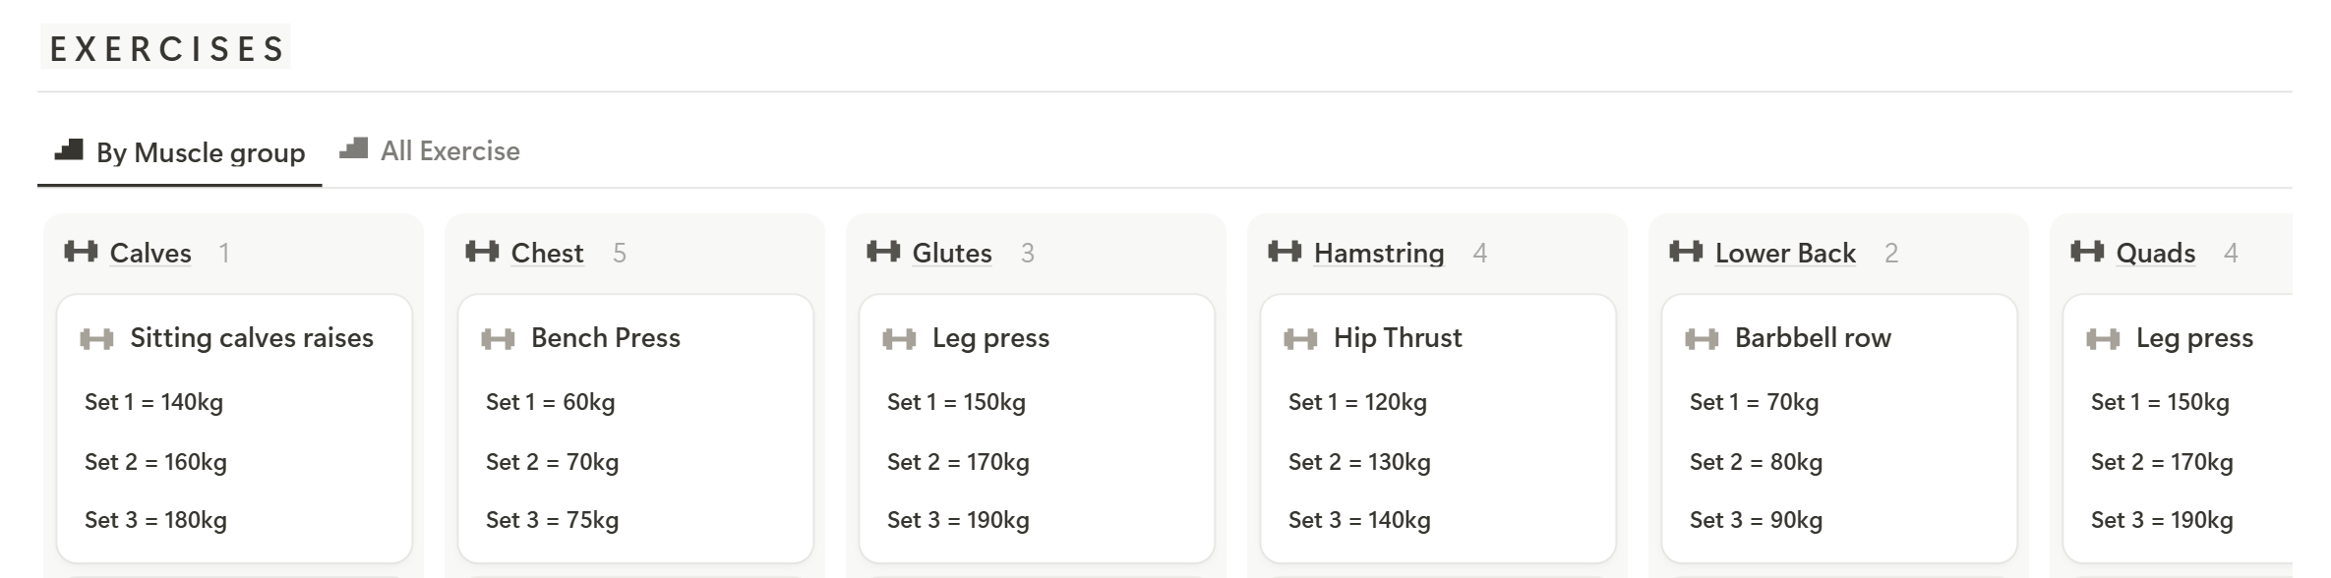Click dumbbell icon on Bench Press card
Viewport: 2331px width, 578px height.
click(498, 339)
